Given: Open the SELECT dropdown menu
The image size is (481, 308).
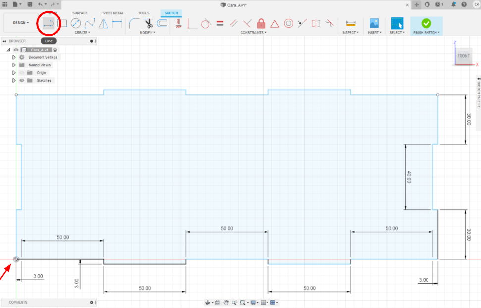Looking at the screenshot, I should 397,33.
